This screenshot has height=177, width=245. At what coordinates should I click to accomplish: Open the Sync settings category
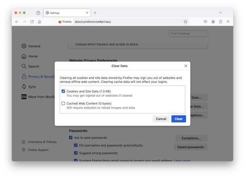pyautogui.click(x=29, y=86)
